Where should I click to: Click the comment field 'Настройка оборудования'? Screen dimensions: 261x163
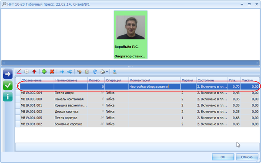154,86
